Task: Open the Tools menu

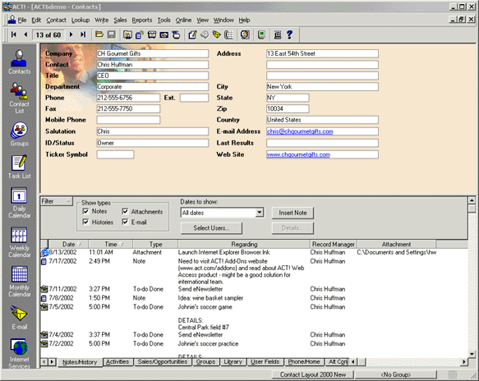Action: point(164,21)
